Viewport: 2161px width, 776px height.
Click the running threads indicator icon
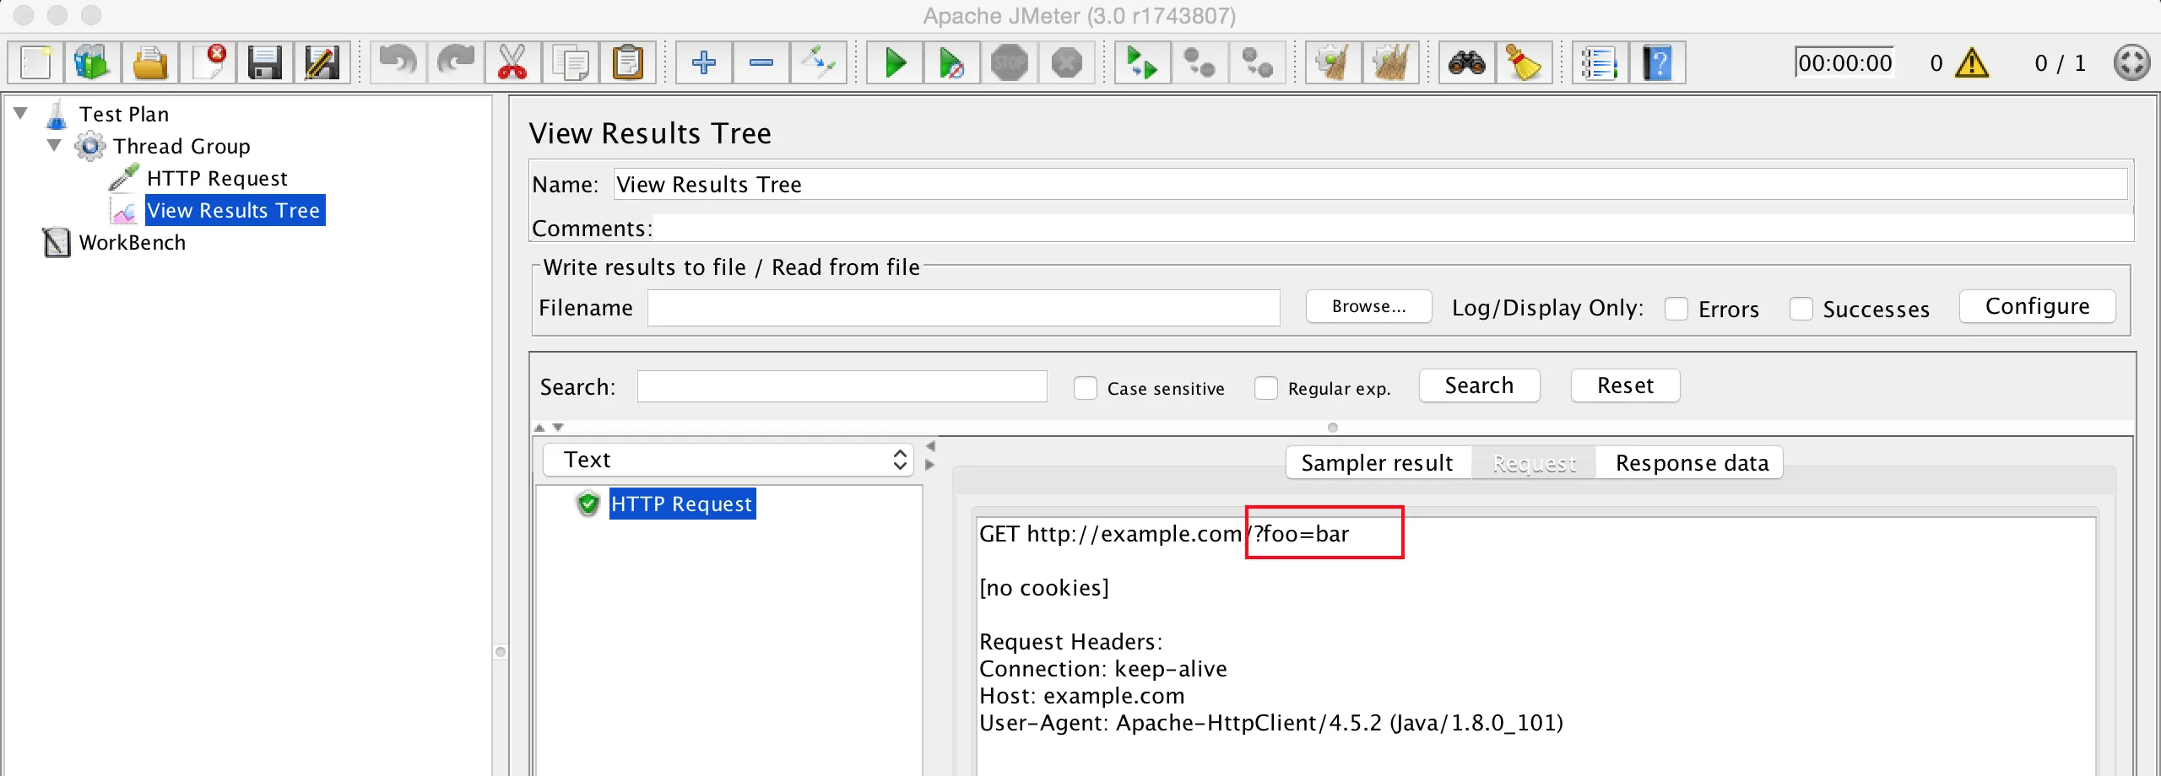(x=2131, y=62)
